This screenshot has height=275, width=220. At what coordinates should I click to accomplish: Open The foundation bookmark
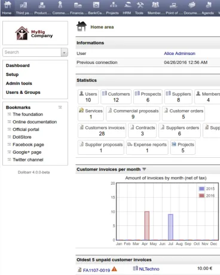click(27, 114)
